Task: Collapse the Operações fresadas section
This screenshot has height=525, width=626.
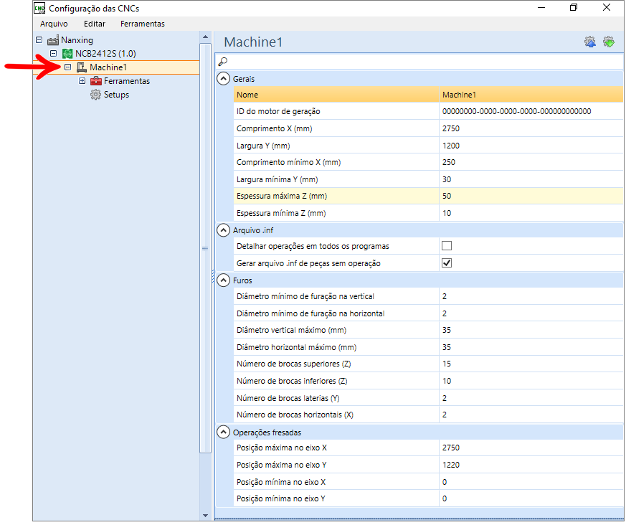Action: coord(223,432)
